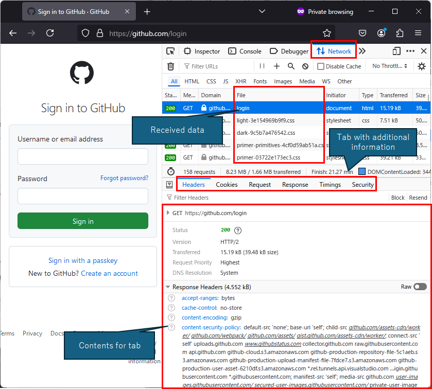
Task: Switch to the Inspector tab
Action: point(202,51)
